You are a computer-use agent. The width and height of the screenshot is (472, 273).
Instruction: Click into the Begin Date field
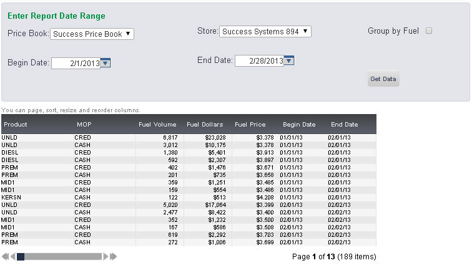pos(76,63)
